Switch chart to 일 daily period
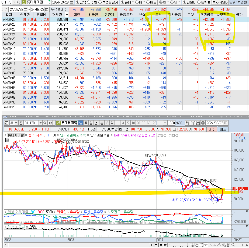249x248 pixels. [81, 123]
